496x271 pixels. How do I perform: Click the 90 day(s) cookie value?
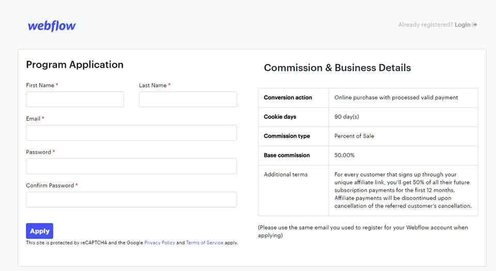[347, 117]
